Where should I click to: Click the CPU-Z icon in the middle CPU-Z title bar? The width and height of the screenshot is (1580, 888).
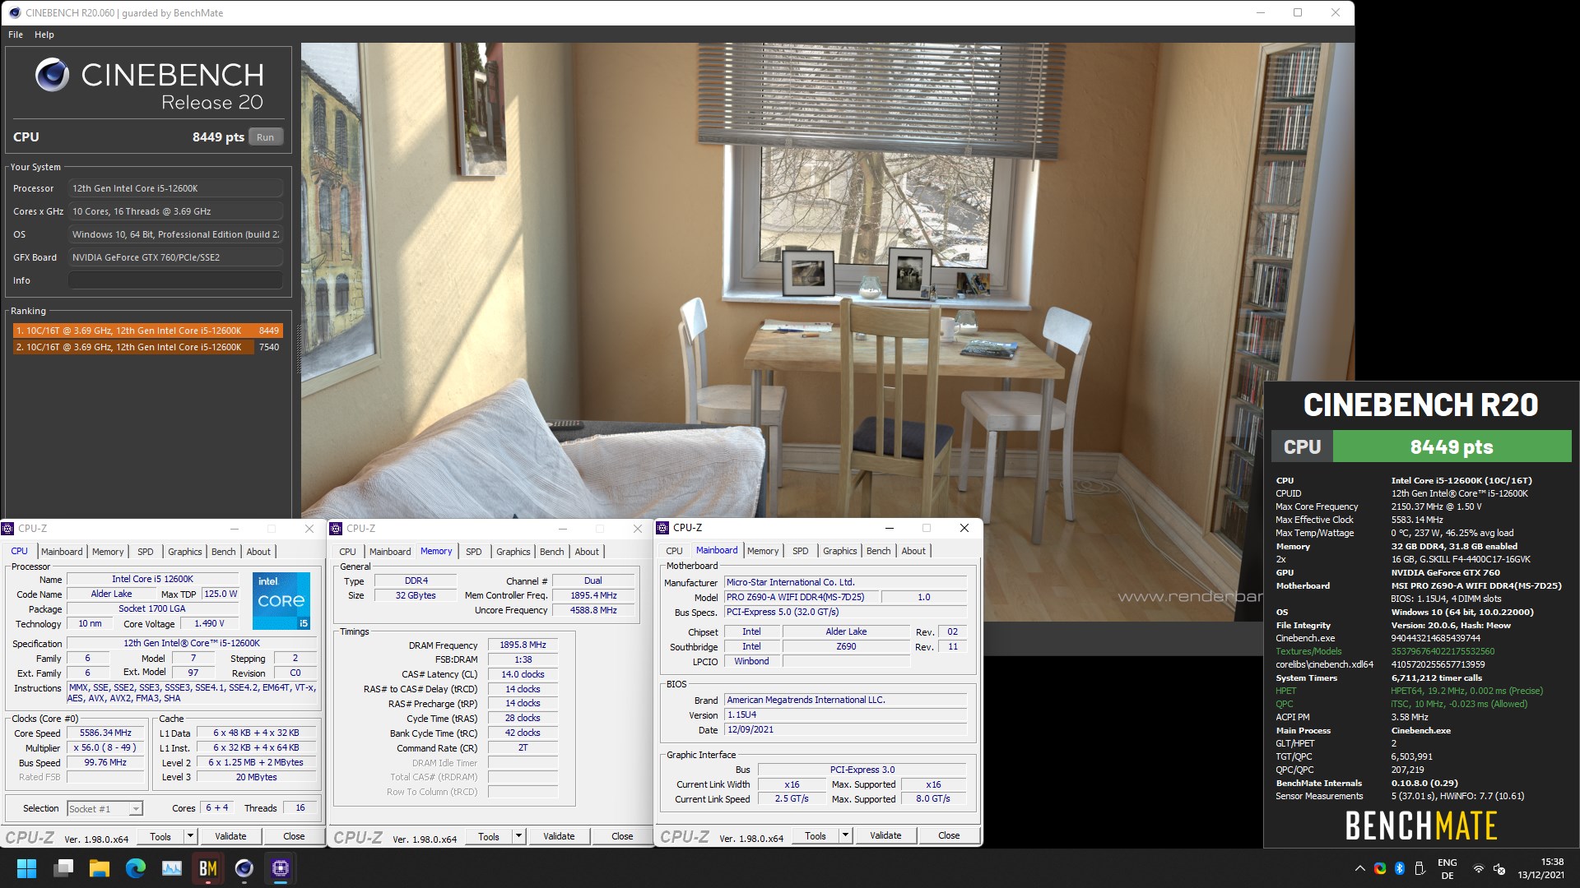[x=336, y=529]
